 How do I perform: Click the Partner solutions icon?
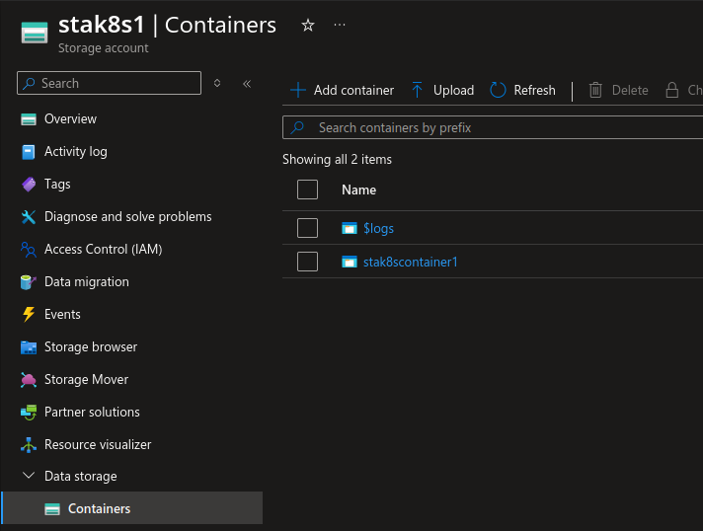point(29,413)
